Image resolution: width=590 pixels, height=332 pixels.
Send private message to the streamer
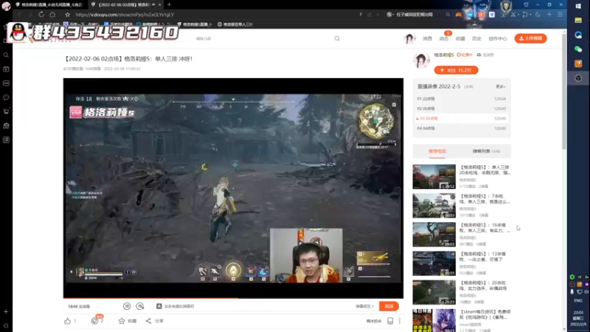(485, 55)
